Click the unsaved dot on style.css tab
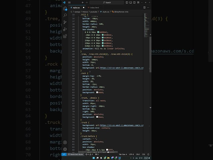 (84, 8)
